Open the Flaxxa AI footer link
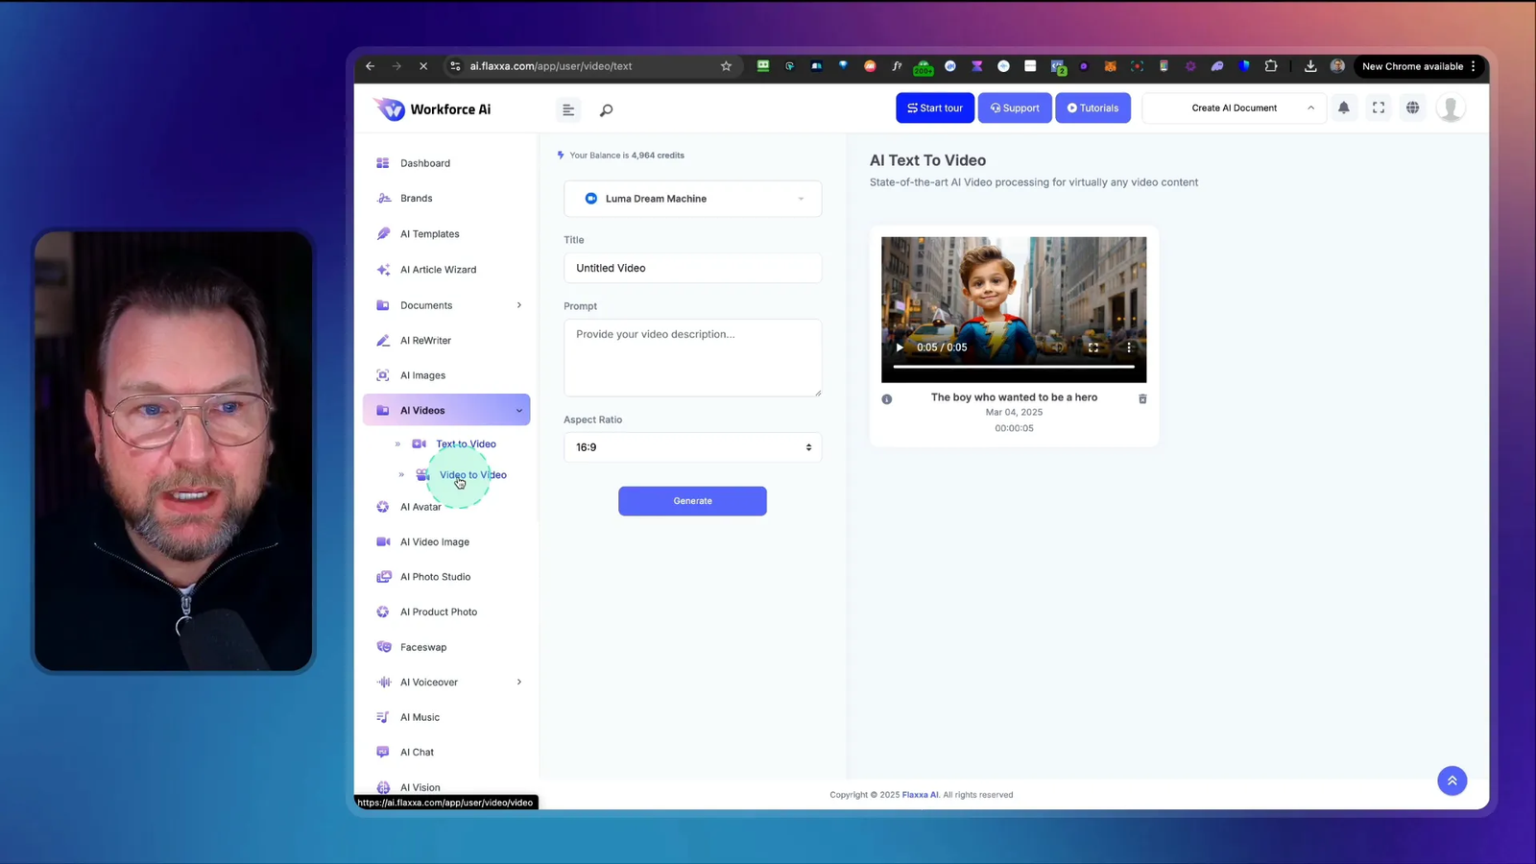1536x864 pixels. (921, 795)
